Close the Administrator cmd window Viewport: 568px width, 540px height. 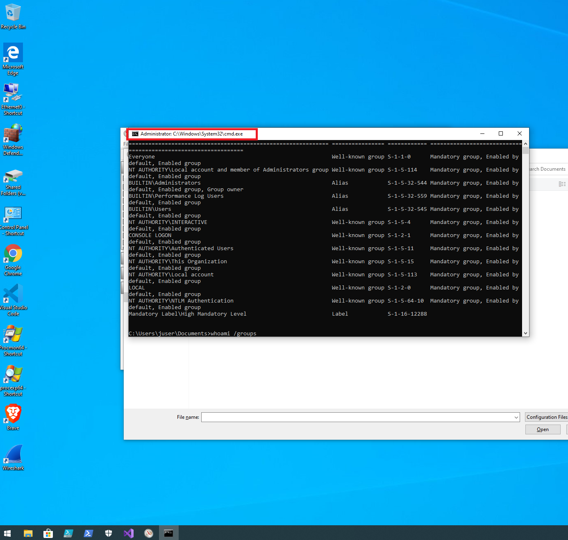pos(520,133)
